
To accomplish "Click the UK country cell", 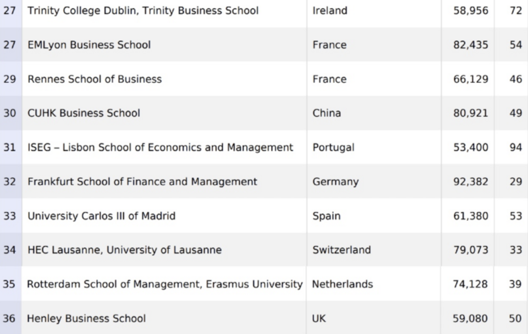I will pos(319,318).
